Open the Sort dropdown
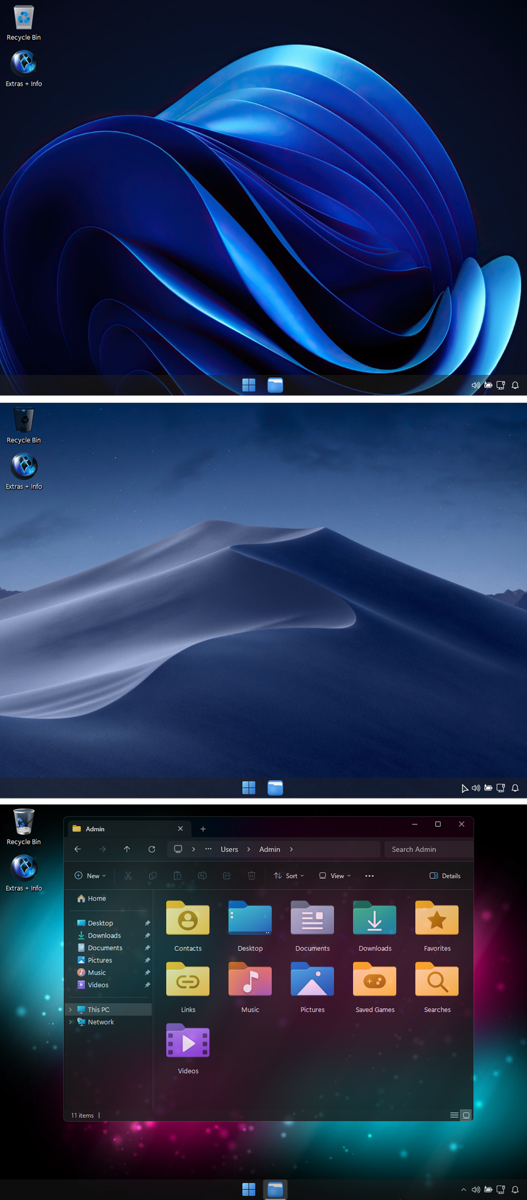Viewport: 527px width, 1200px height. [289, 876]
